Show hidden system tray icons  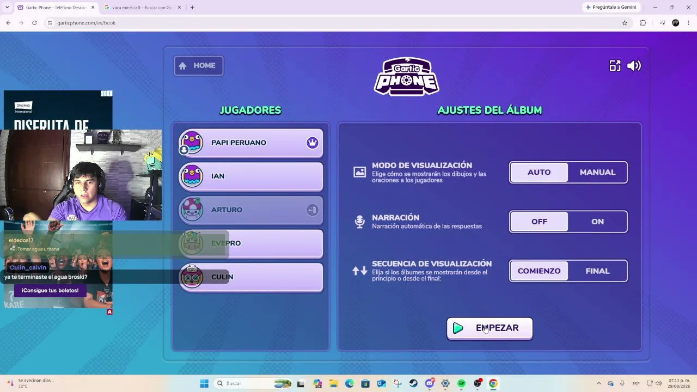[599, 383]
